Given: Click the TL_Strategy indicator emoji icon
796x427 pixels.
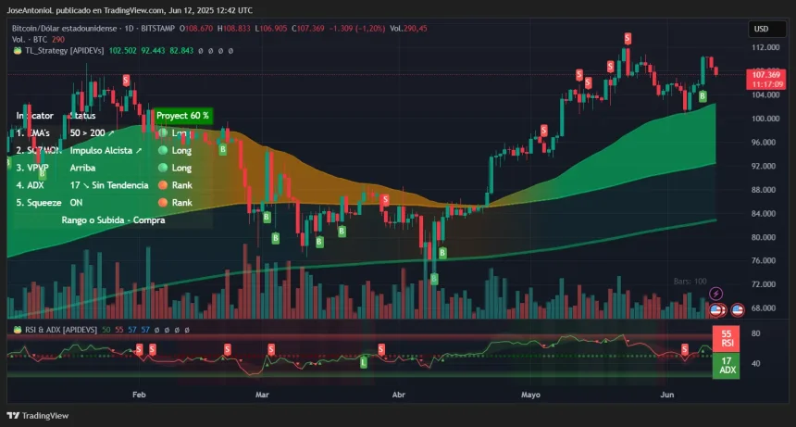Looking at the screenshot, I should pyautogui.click(x=16, y=51).
